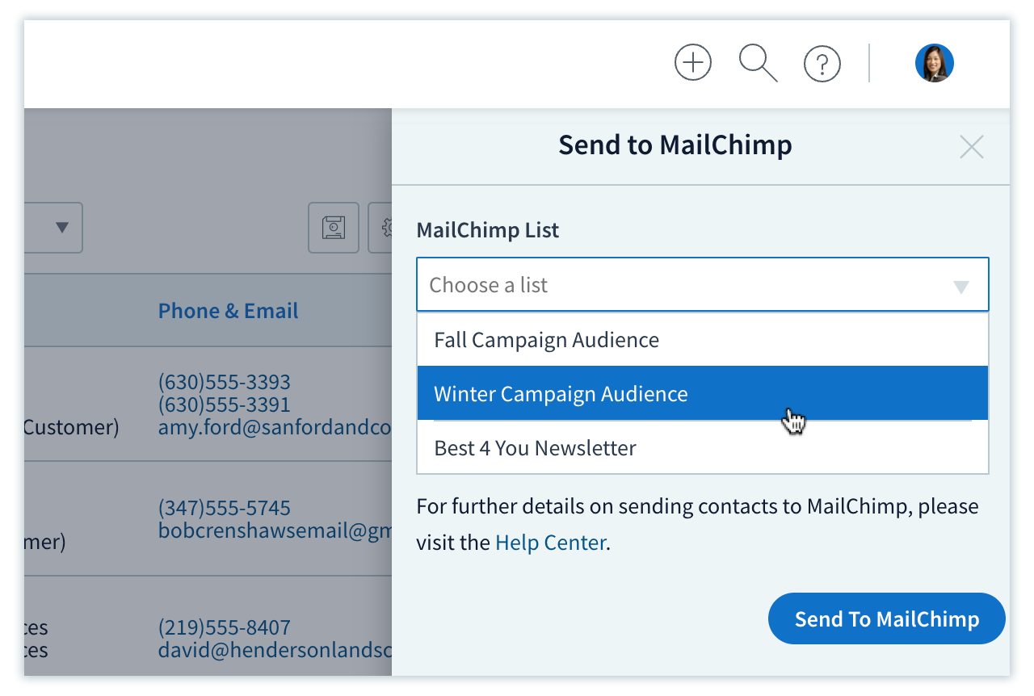The image size is (1034, 696).
Task: Expand the Choose a list dropdown
Action: pos(703,285)
